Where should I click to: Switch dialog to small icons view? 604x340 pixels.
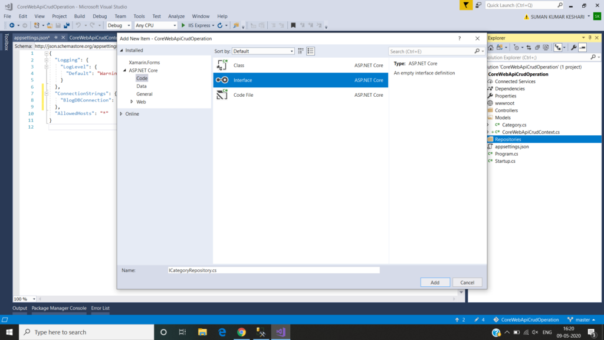click(x=301, y=51)
